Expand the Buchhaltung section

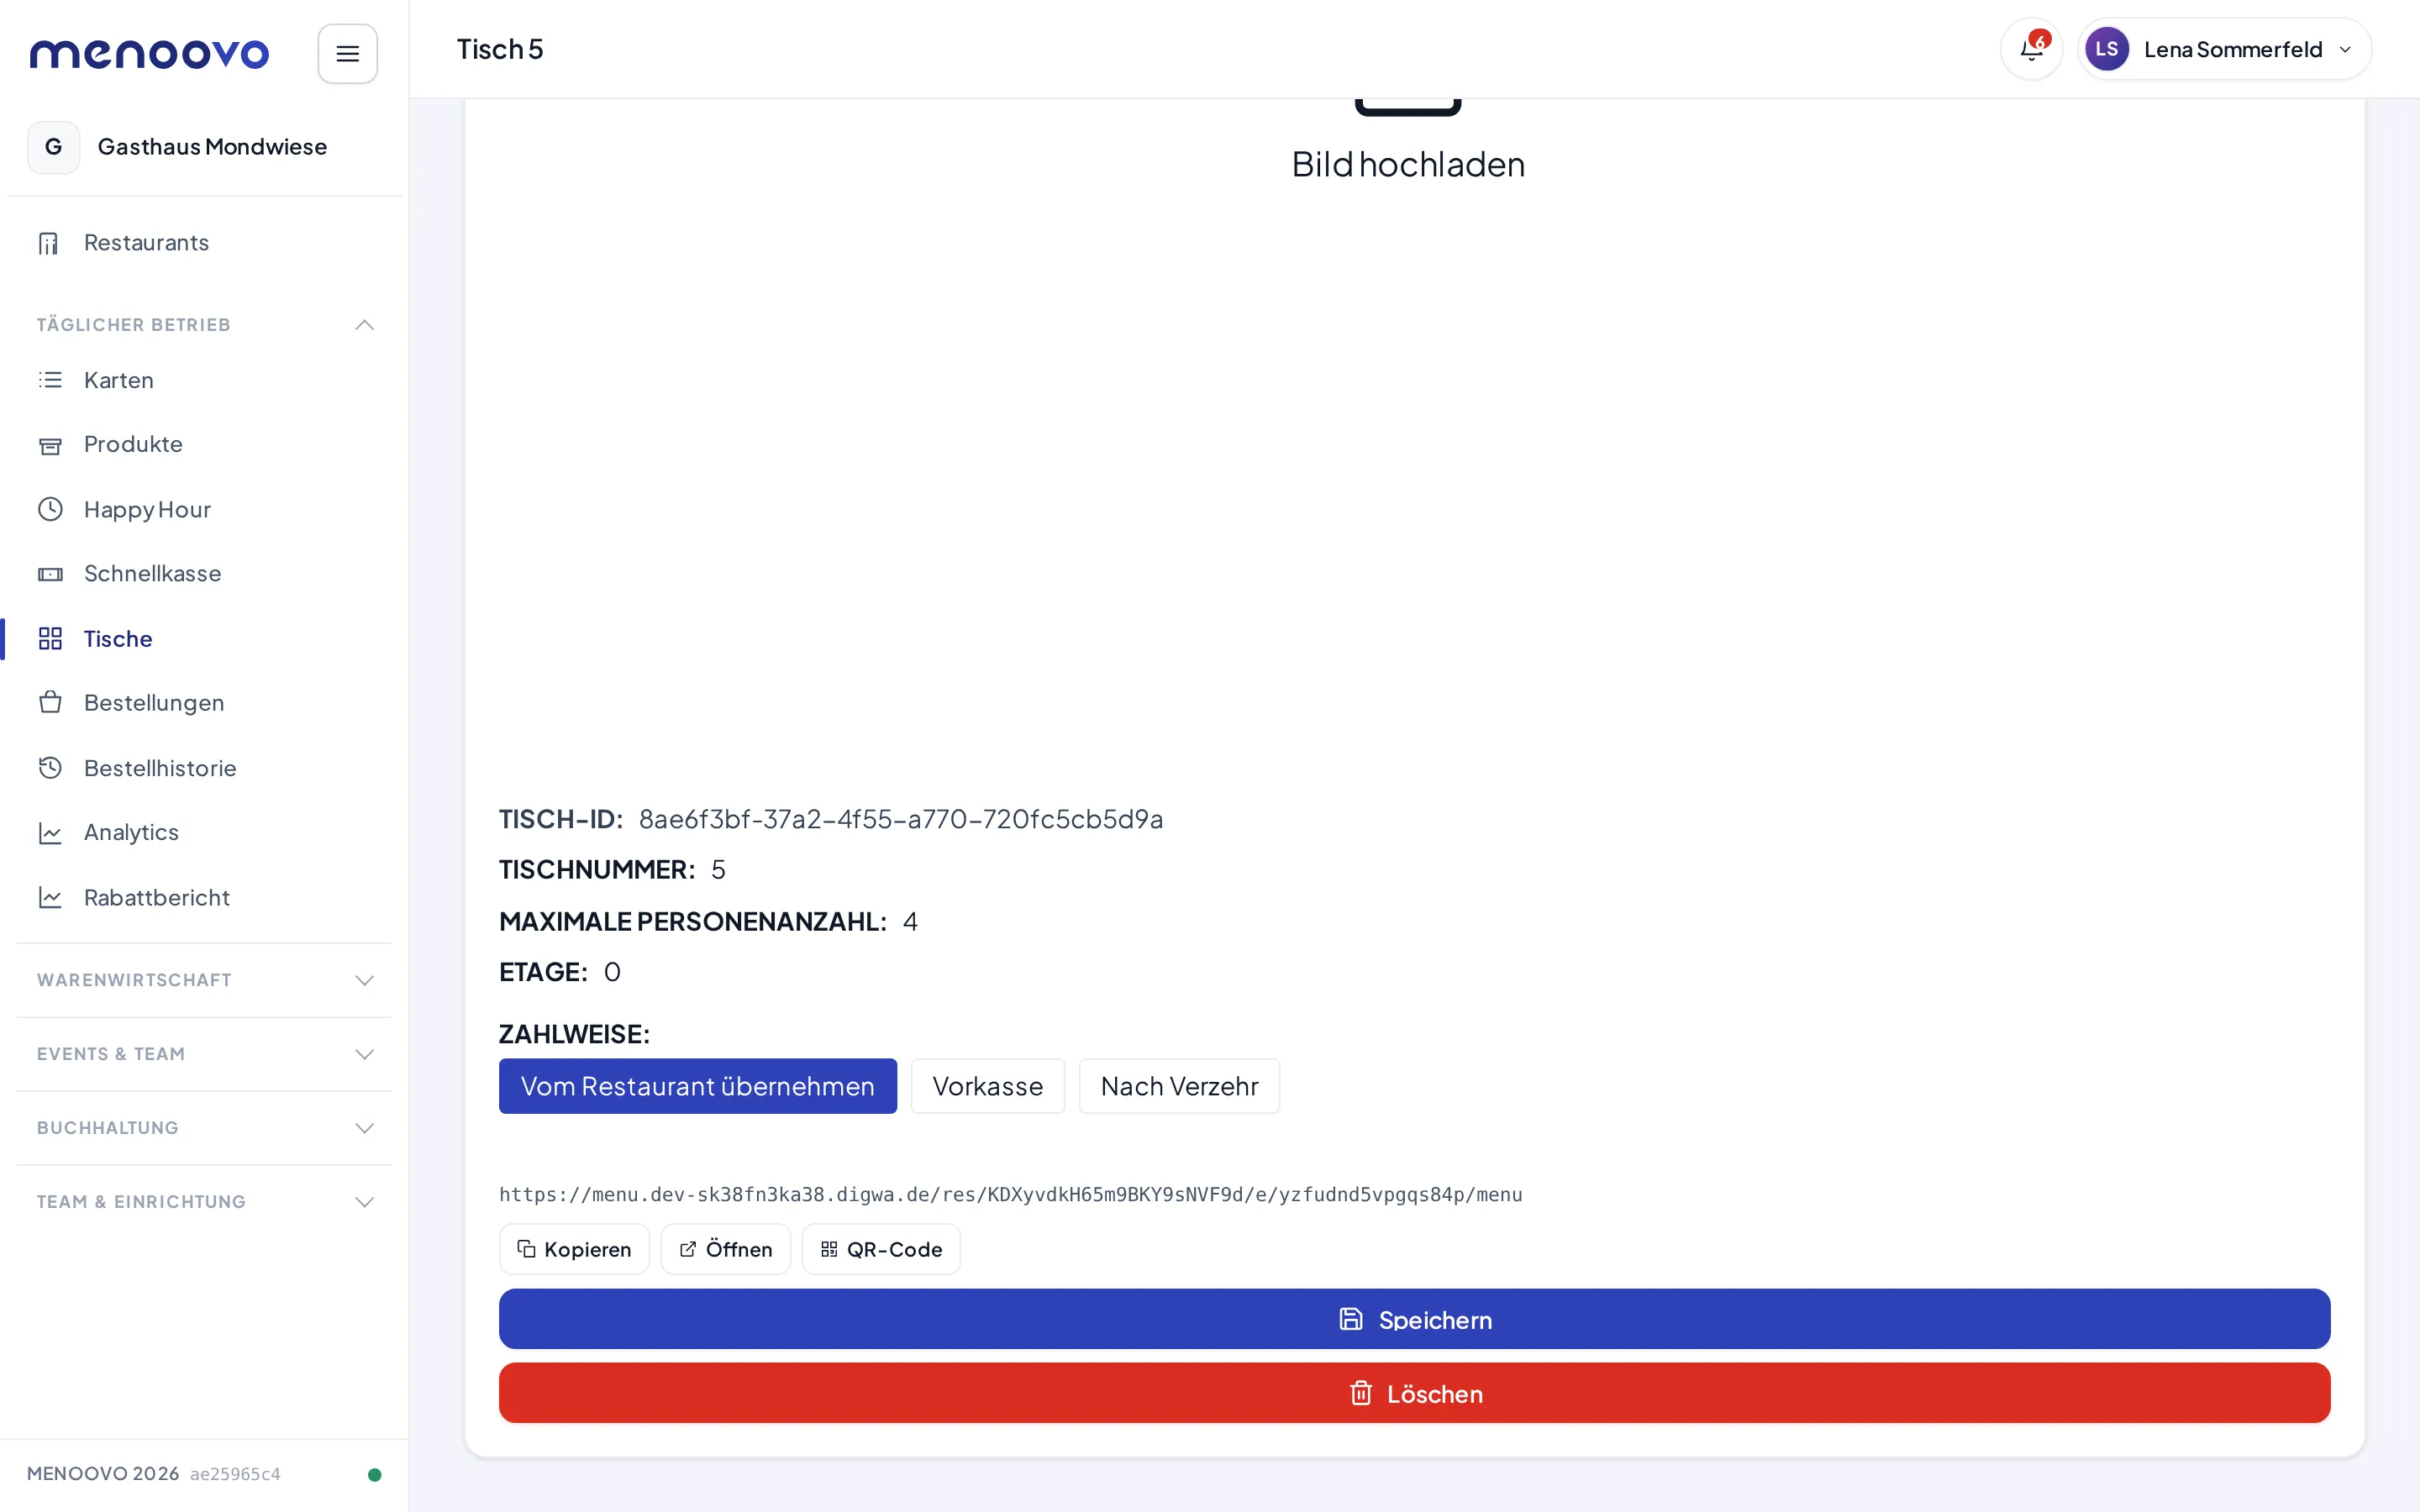(204, 1128)
